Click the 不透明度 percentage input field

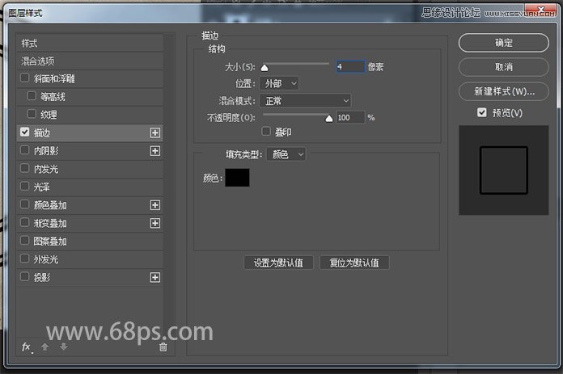click(x=350, y=118)
